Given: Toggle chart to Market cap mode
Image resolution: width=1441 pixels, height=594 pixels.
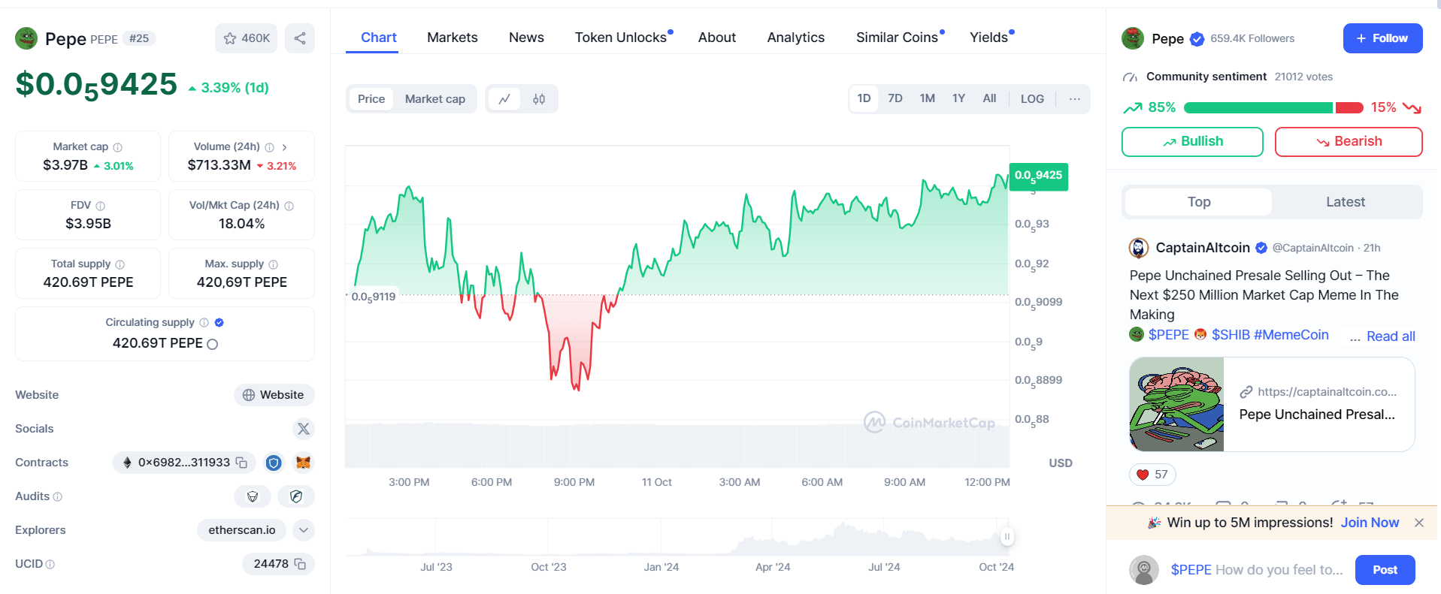Looking at the screenshot, I should click(x=435, y=98).
